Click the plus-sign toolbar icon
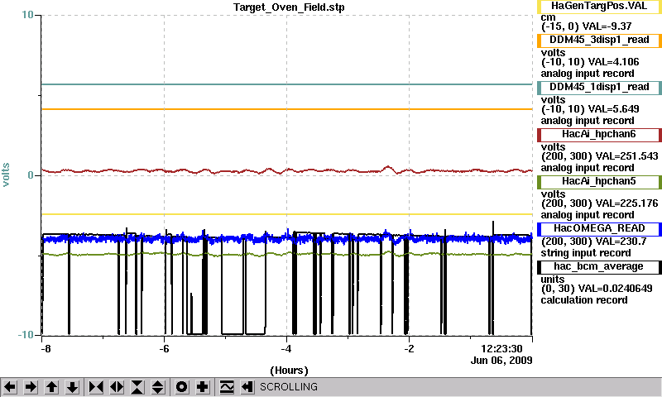The width and height of the screenshot is (662, 397). click(x=203, y=387)
